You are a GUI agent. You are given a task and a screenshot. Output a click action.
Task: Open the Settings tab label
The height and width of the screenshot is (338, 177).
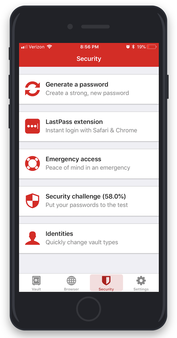pos(141,289)
